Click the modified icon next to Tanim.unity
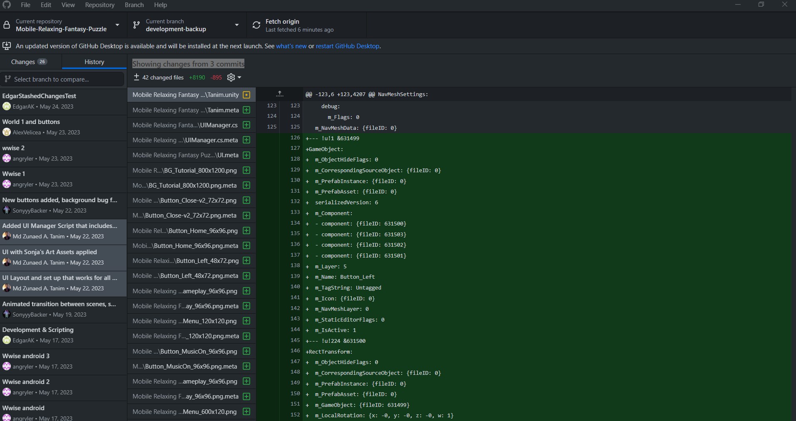The width and height of the screenshot is (796, 421). coord(246,95)
